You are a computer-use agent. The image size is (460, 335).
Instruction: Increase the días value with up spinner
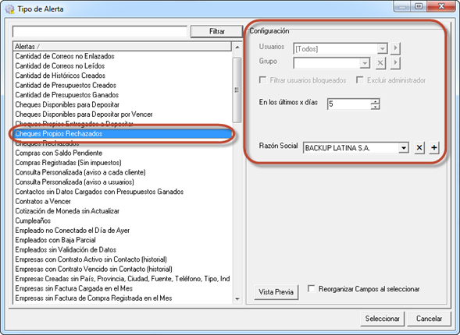click(375, 101)
